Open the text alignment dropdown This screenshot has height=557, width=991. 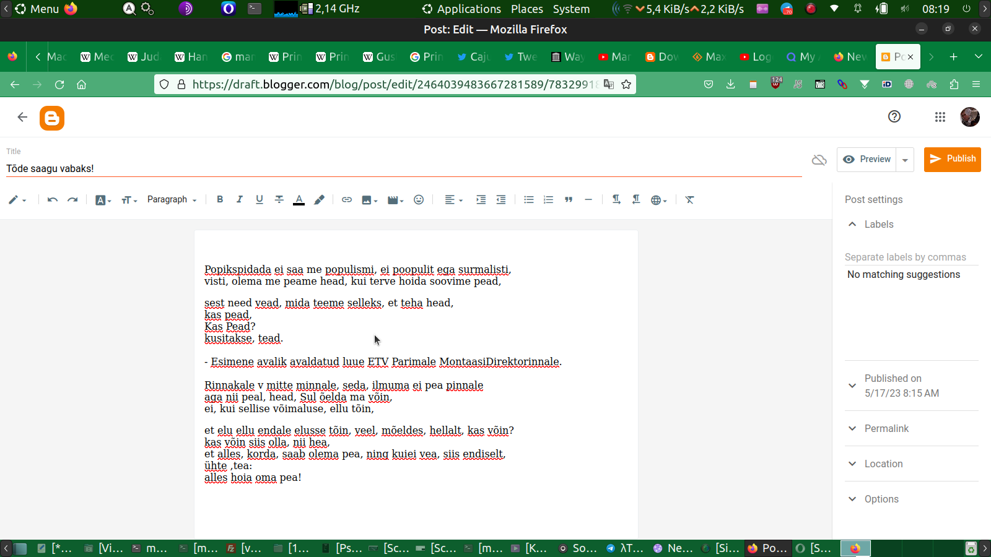(453, 200)
